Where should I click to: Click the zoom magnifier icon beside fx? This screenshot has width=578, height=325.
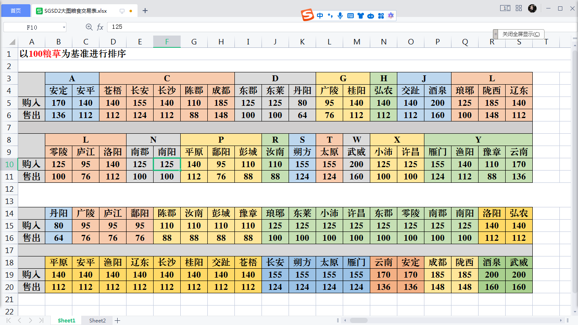click(x=89, y=27)
